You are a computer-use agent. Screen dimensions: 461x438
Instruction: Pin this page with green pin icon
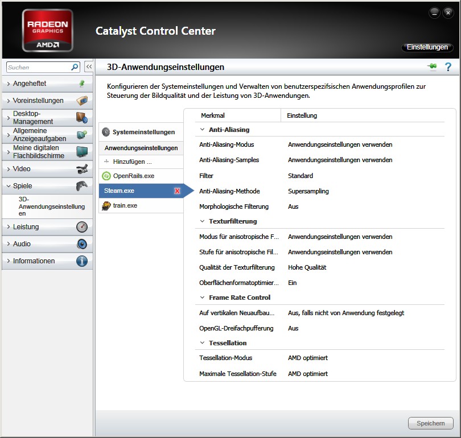tap(432, 67)
